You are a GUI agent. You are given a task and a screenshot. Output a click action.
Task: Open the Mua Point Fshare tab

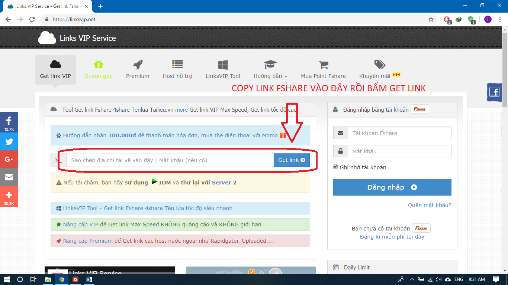[x=323, y=70]
